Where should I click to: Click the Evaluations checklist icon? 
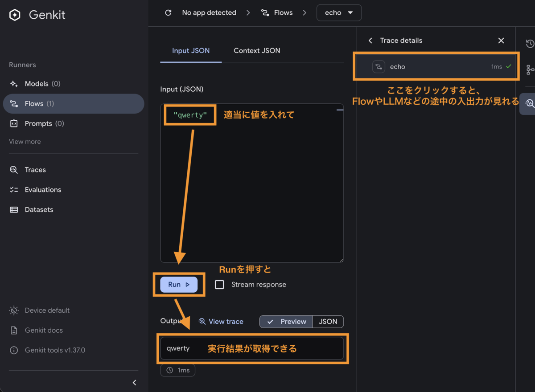14,190
